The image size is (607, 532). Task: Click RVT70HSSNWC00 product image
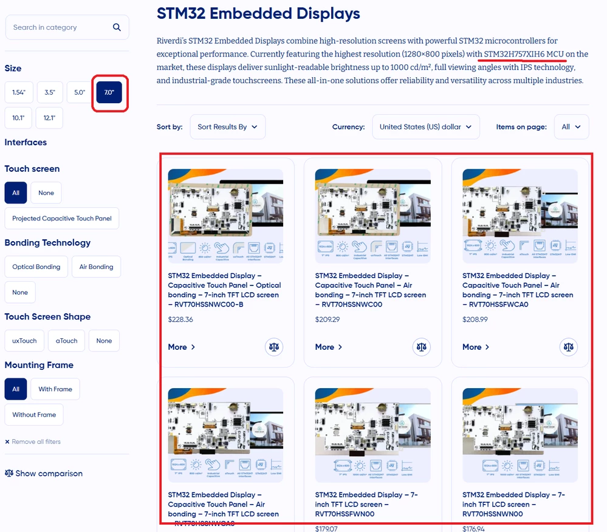tap(373, 216)
